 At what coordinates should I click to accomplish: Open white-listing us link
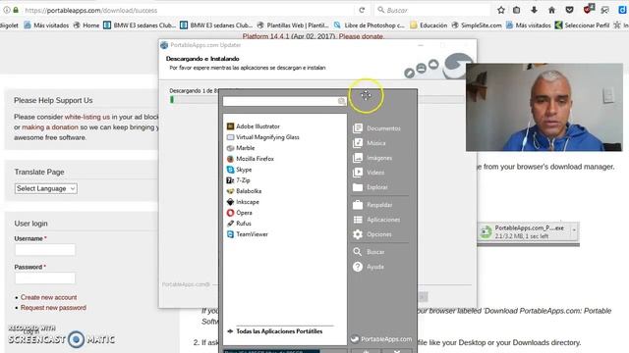pyautogui.click(x=87, y=117)
